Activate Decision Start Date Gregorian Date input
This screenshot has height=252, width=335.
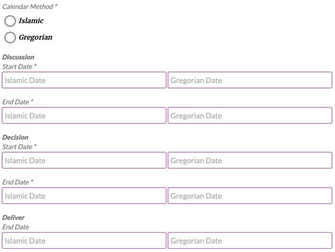[250, 160]
